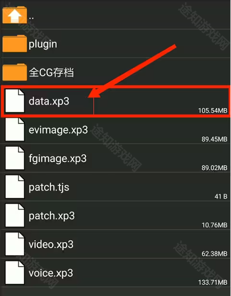Click the data.xp3 file icon
This screenshot has height=296, width=231.
(15, 101)
